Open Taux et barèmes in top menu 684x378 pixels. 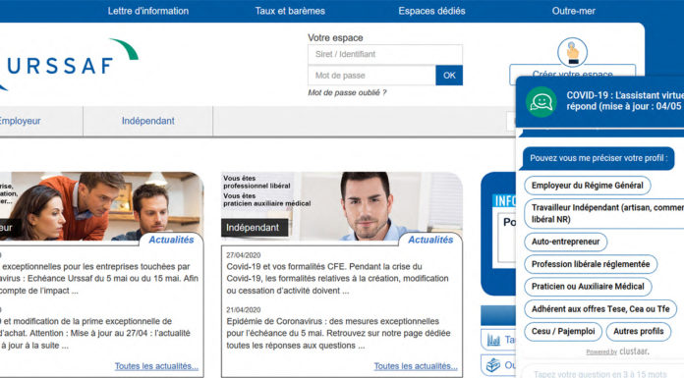290,11
